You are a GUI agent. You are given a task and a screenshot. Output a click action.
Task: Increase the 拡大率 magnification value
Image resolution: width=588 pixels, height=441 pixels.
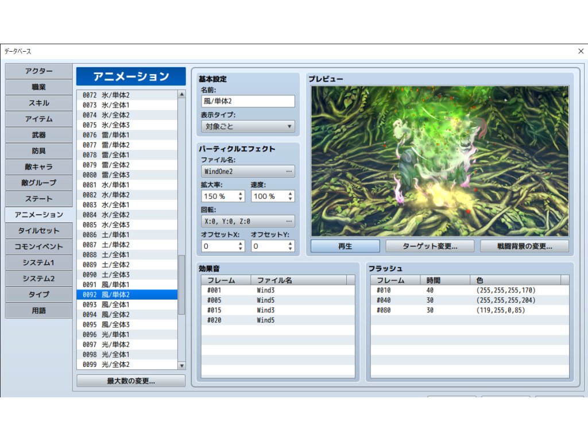tap(241, 193)
